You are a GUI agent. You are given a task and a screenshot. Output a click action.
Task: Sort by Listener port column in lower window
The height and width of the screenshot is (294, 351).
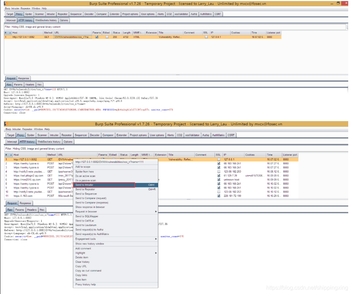pos(290,155)
